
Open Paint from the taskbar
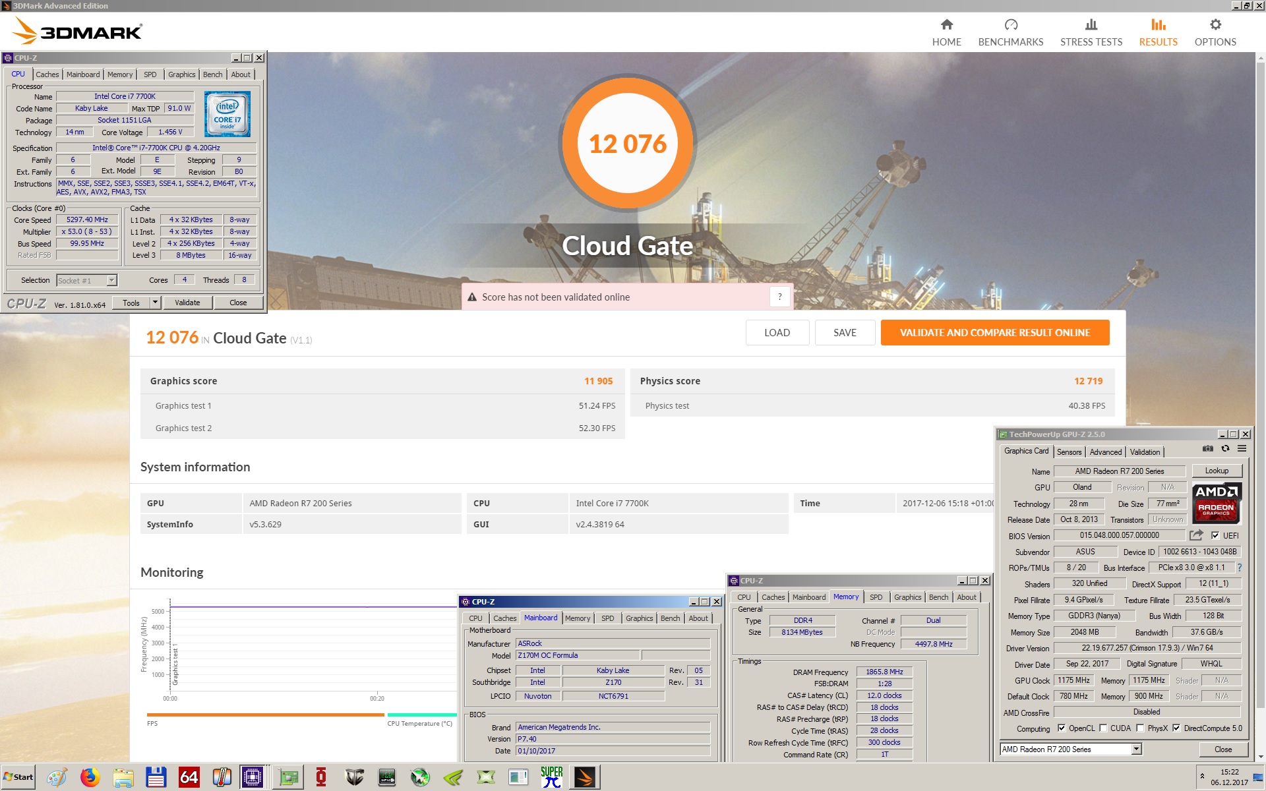[57, 778]
